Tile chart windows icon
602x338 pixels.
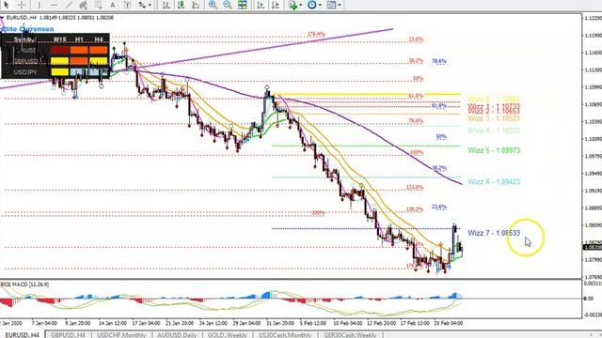[243, 5]
